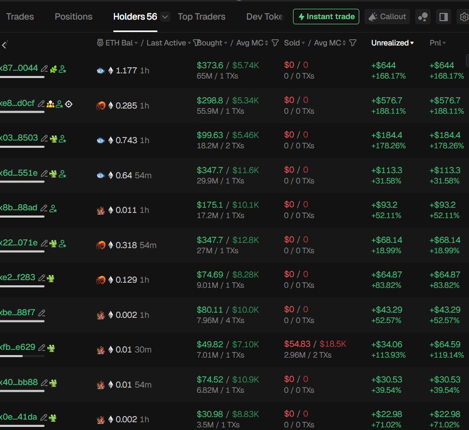Screen dimensions: 469x430
Task: Click the 0.64 ETH balance value
Action: click(124, 175)
